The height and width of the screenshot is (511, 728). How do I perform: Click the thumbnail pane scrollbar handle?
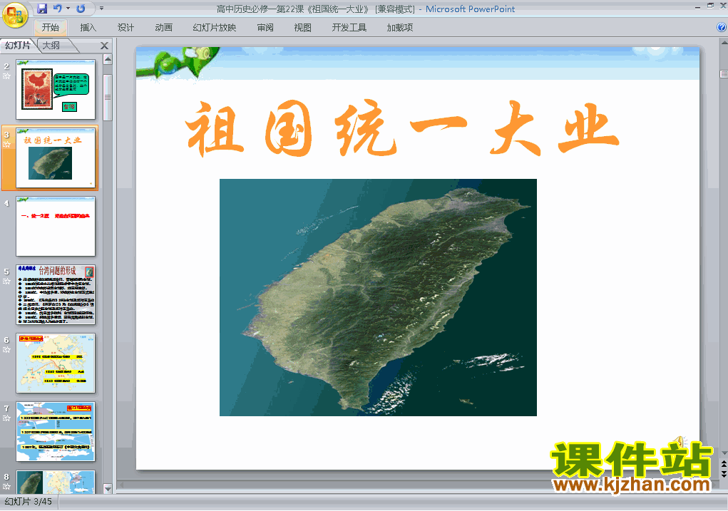coord(108,98)
